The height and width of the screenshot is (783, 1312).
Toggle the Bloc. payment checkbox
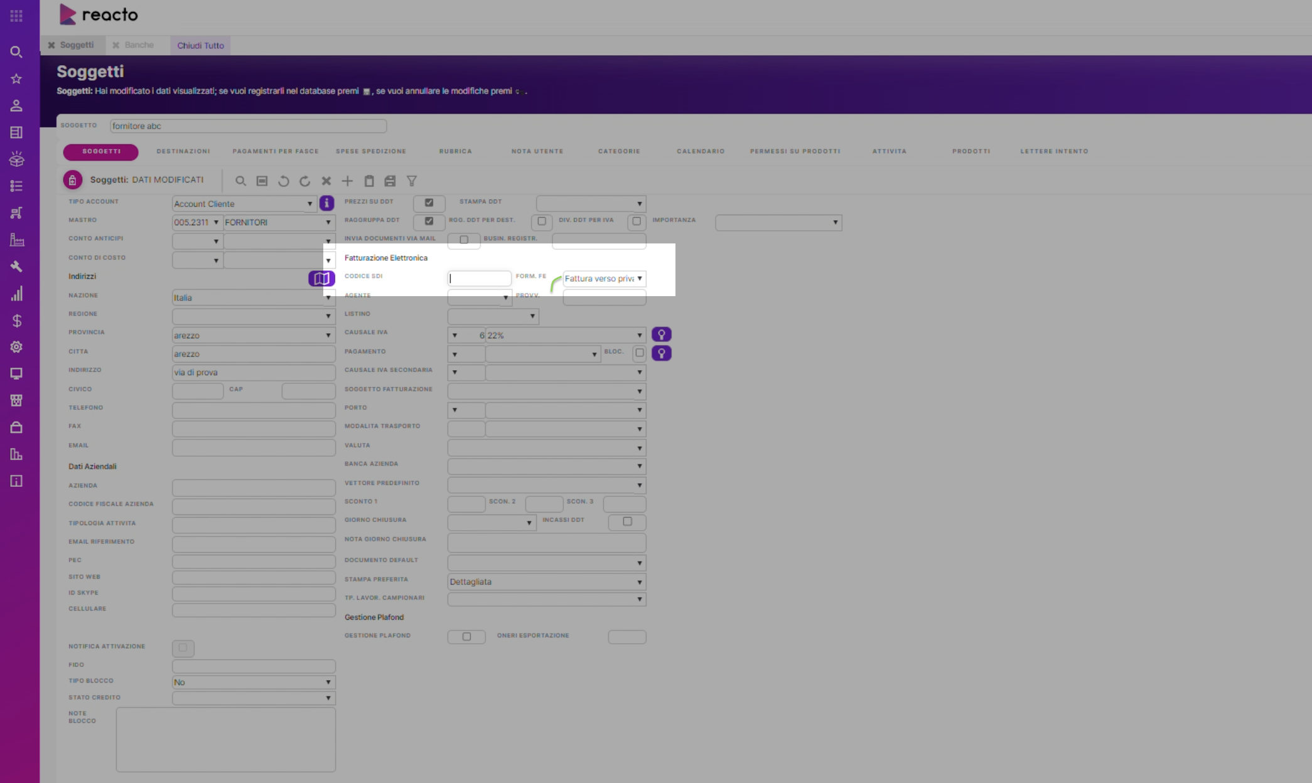[639, 353]
